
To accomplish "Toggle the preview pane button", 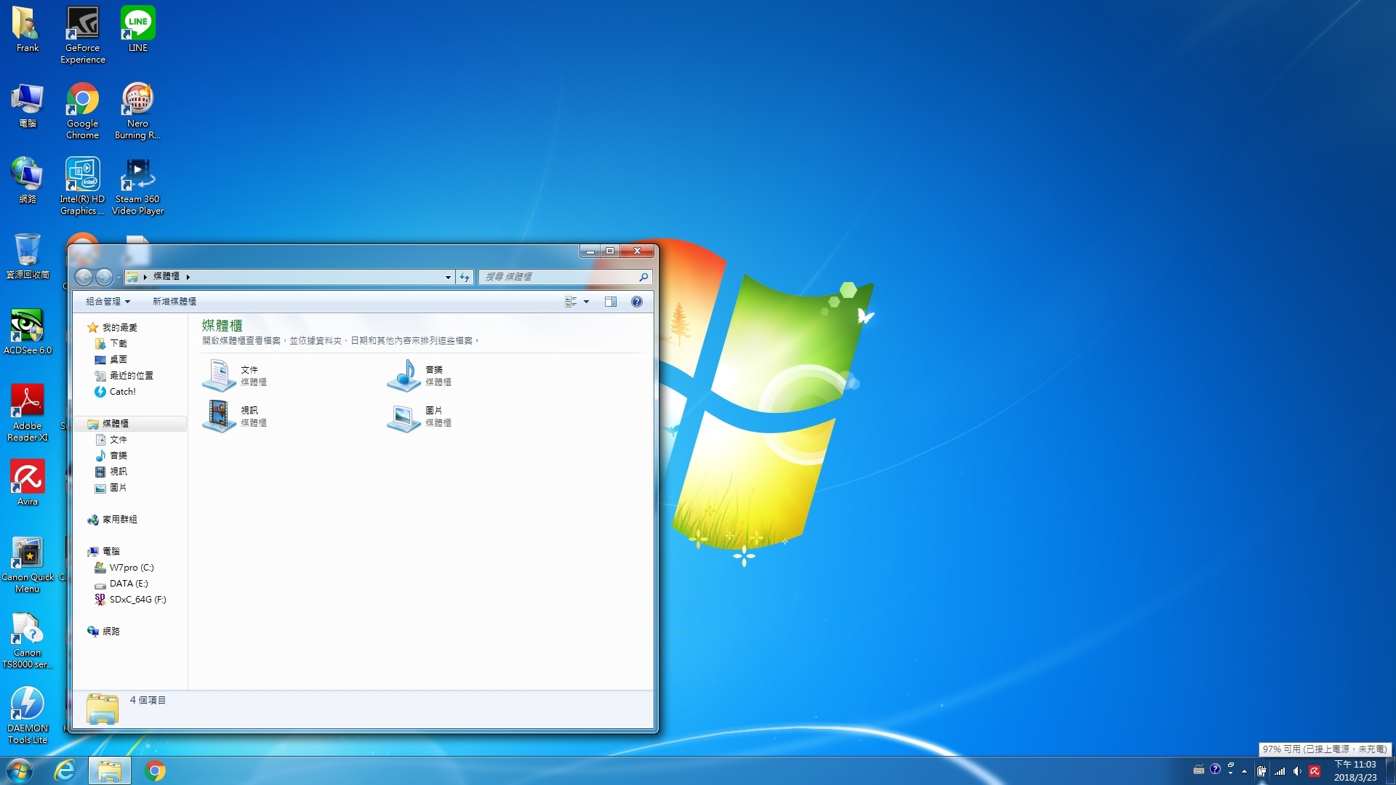I will coord(611,302).
